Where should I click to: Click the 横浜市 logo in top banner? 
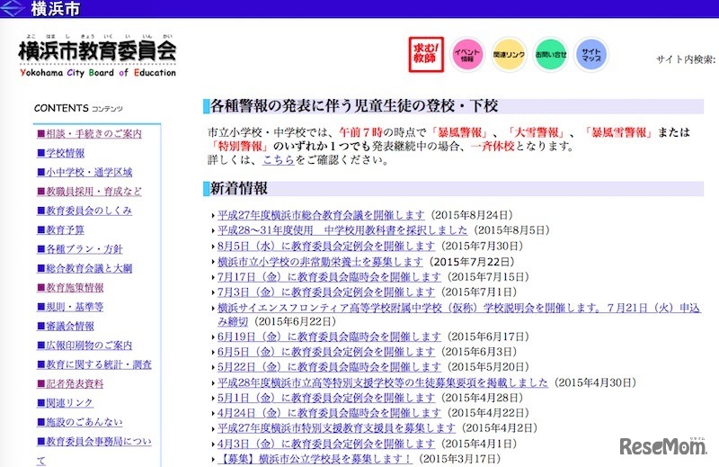point(40,8)
